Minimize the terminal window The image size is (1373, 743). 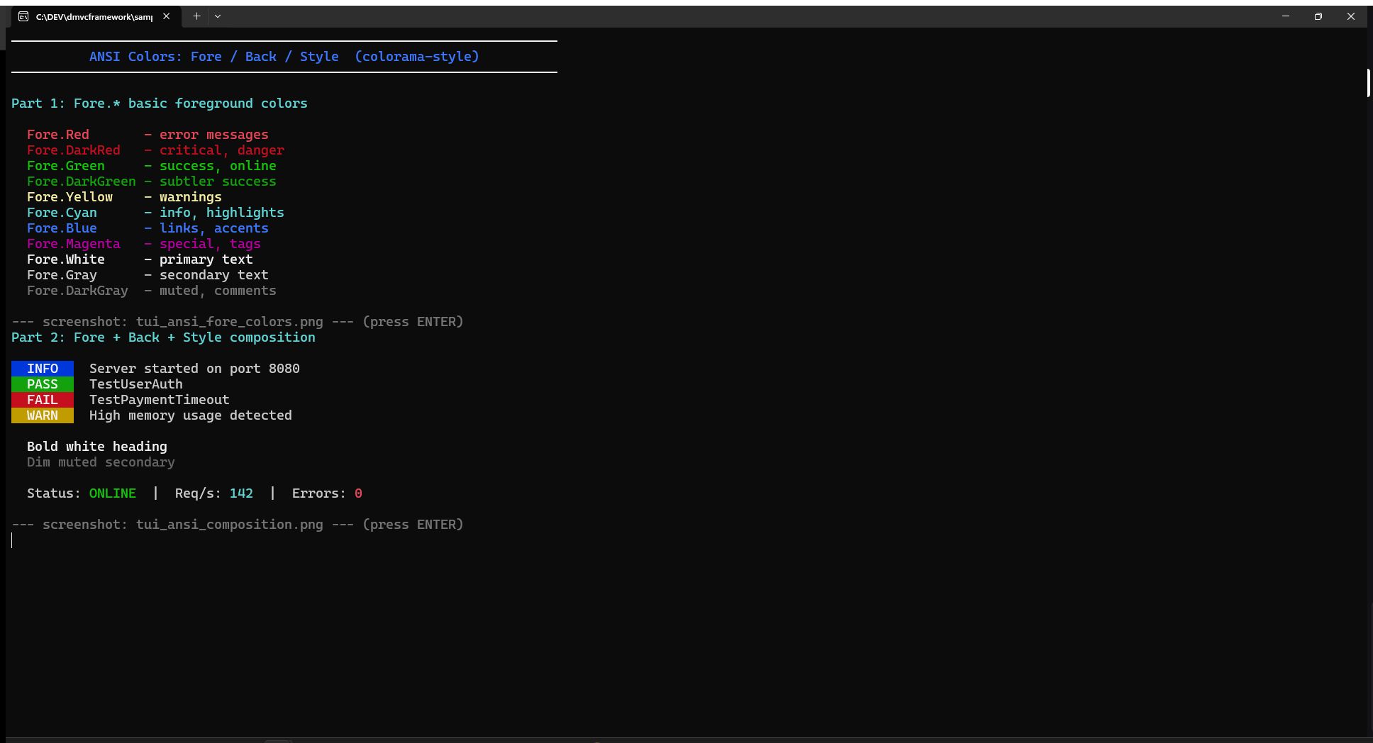1285,16
